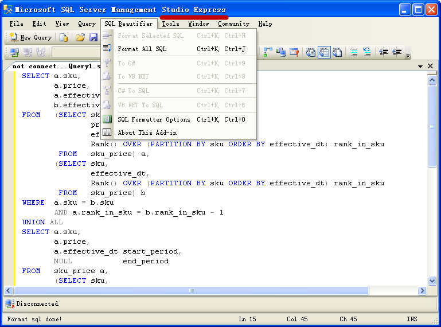Screen dimensions: 441x327
Task: Choose C# To SQL menu entry
Action: [x=179, y=91]
